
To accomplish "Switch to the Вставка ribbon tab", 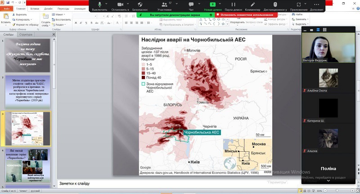I will tap(35, 8).
